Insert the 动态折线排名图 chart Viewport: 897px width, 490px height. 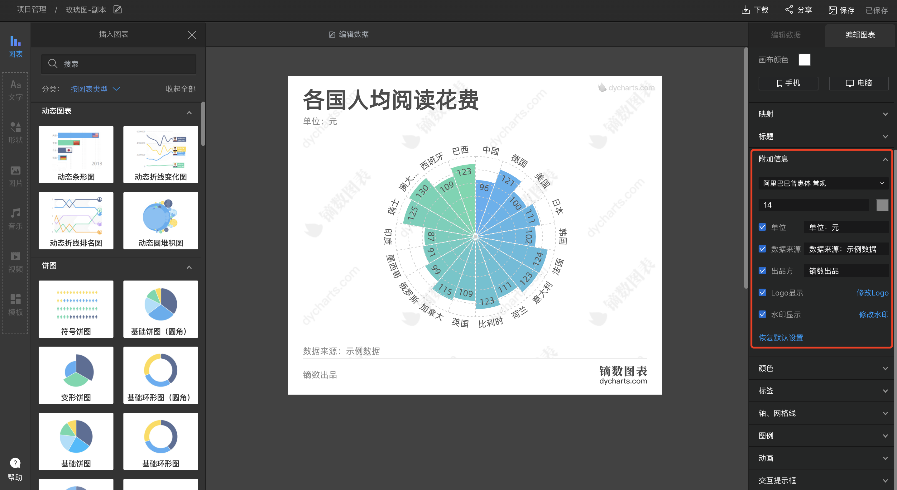point(76,220)
